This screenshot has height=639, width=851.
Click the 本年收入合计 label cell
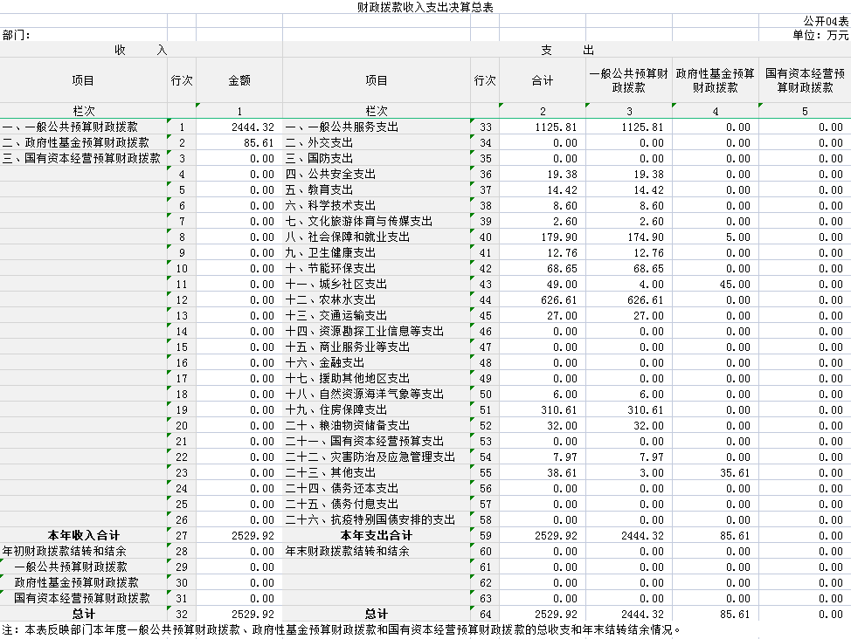pos(83,536)
